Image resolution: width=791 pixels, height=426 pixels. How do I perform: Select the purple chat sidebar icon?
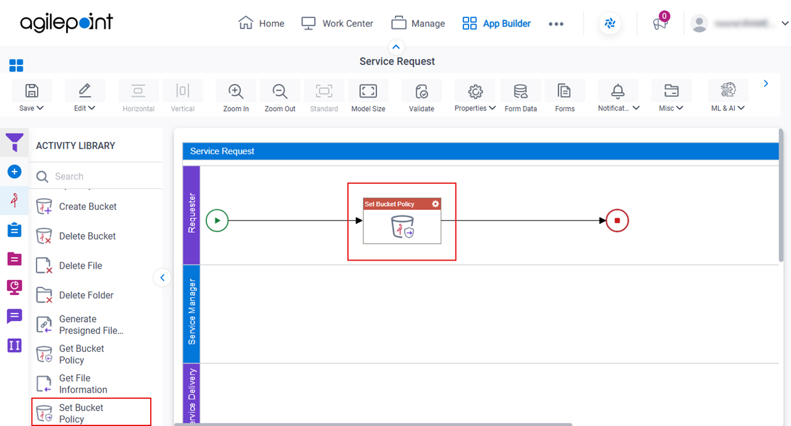[14, 317]
